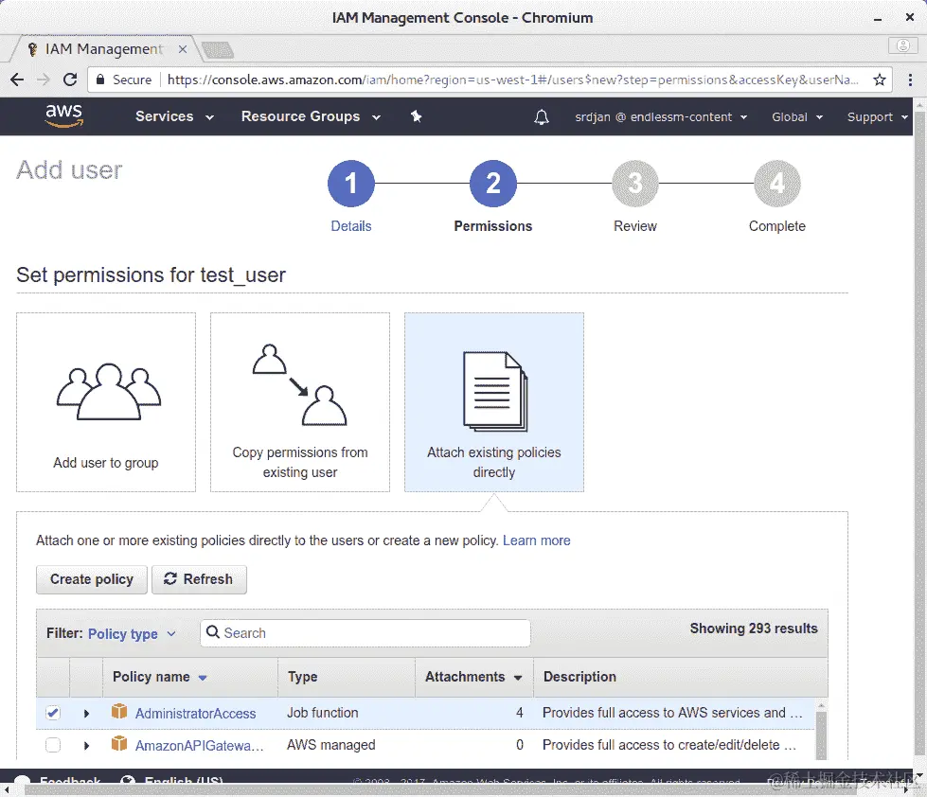Select Add user to group option
Screen dimensions: 927x797
coord(106,402)
